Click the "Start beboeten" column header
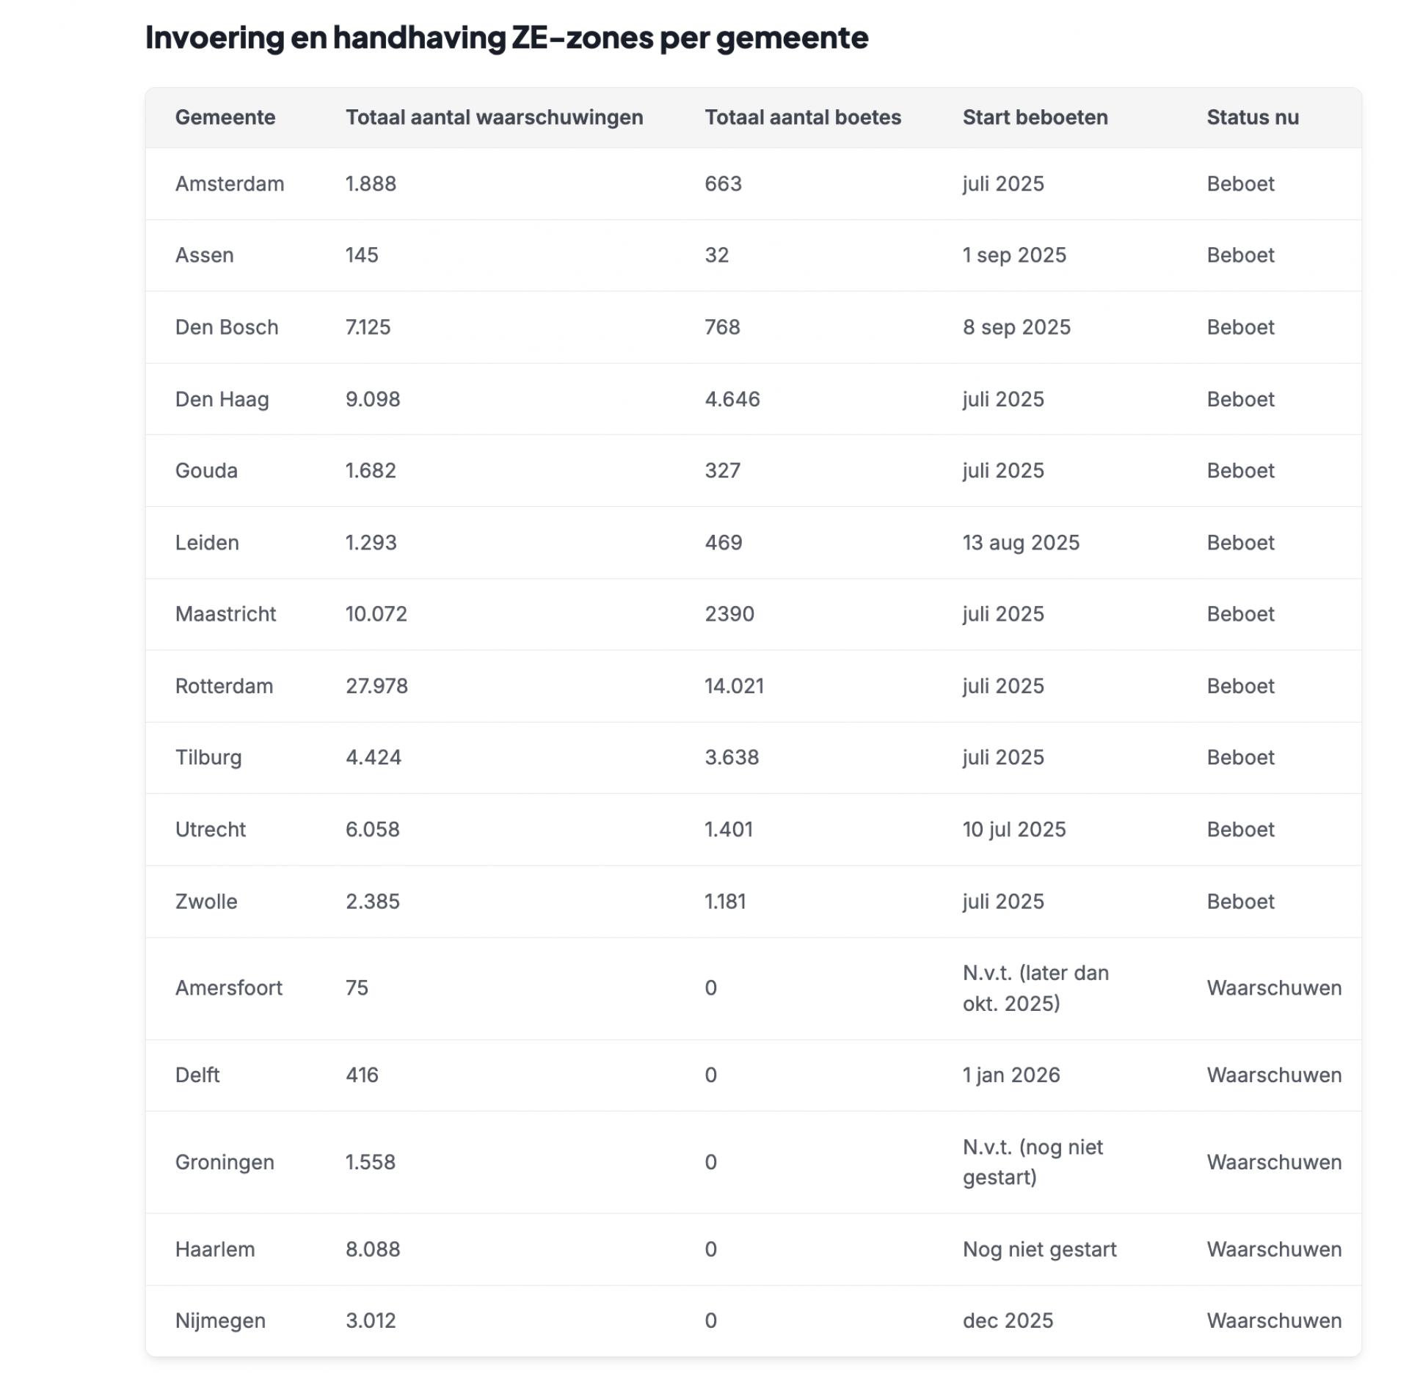The width and height of the screenshot is (1409, 1388). (x=1035, y=117)
